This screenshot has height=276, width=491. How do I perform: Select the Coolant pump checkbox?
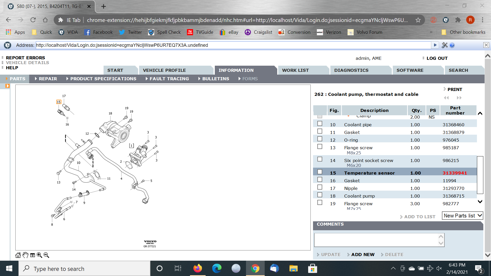point(320,195)
